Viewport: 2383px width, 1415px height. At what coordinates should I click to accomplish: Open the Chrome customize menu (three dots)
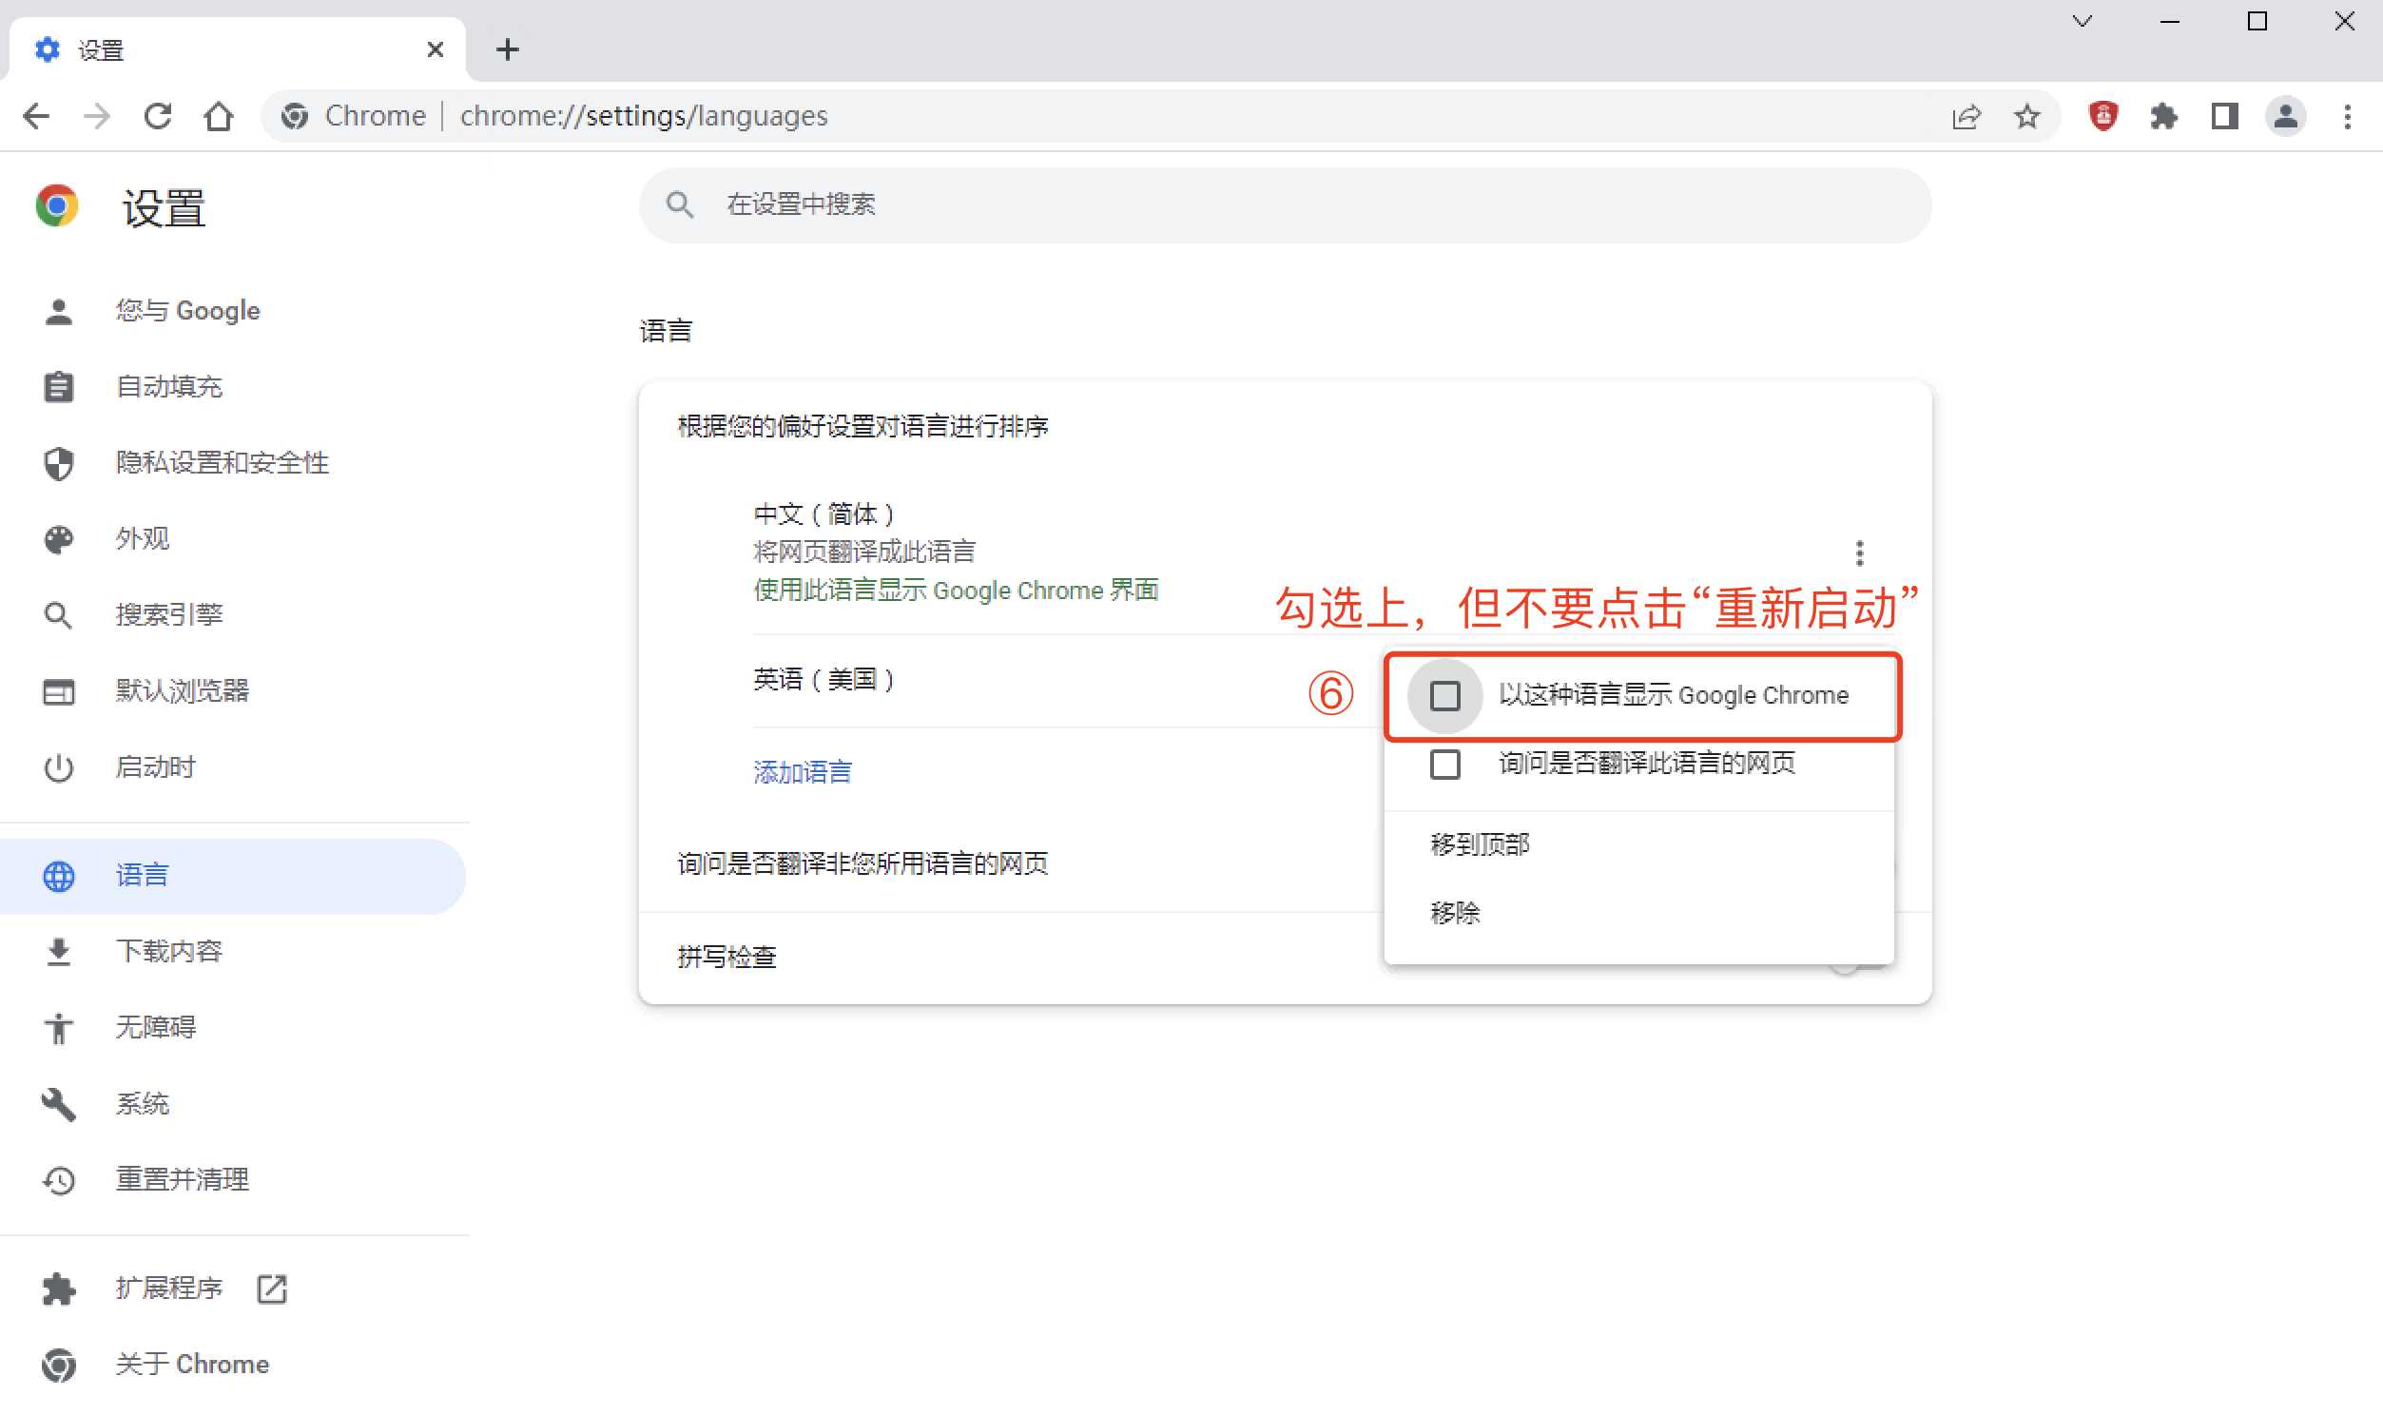[x=2348, y=115]
